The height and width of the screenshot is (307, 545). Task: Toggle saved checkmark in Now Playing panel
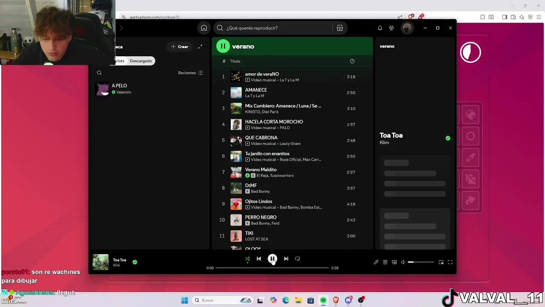point(447,138)
